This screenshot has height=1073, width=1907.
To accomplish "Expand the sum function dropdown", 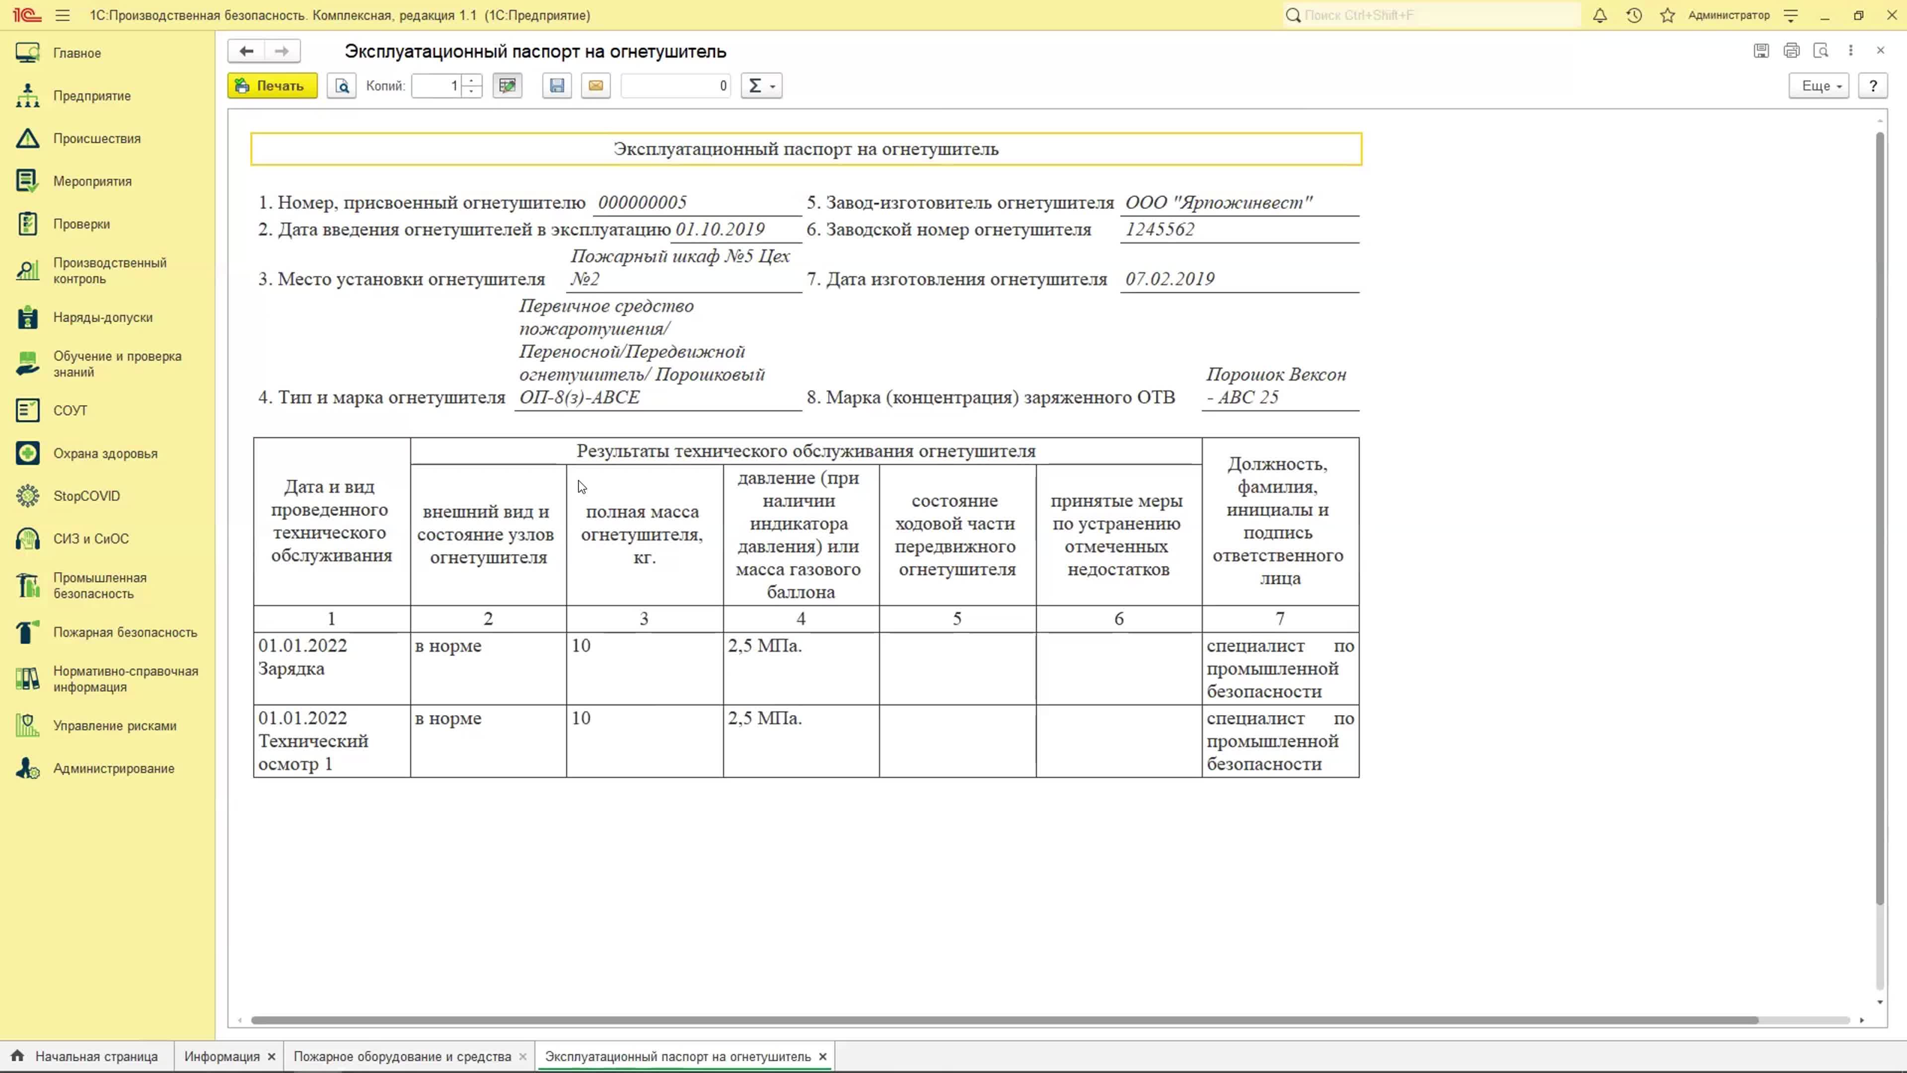I will click(761, 86).
